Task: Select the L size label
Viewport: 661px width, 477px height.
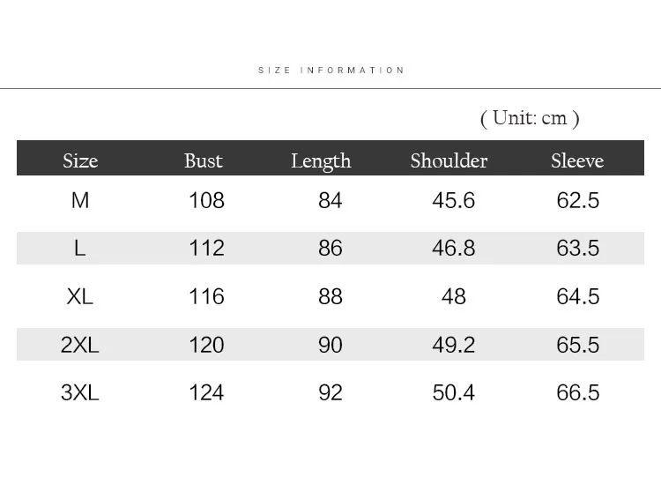Action: coord(79,248)
